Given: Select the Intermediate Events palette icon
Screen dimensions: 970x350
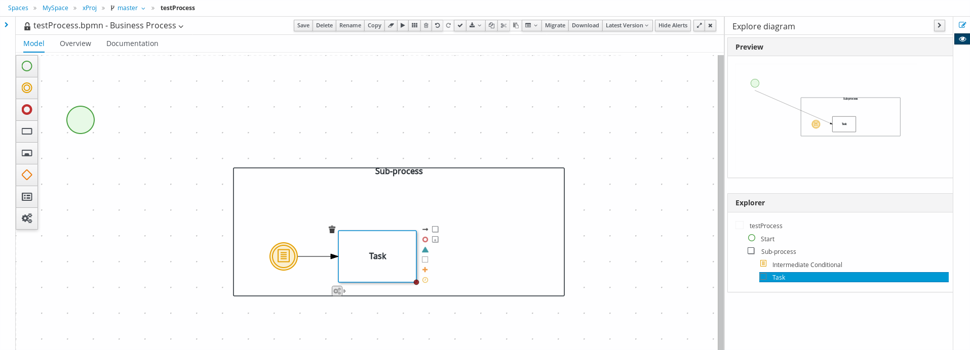Looking at the screenshot, I should (27, 88).
